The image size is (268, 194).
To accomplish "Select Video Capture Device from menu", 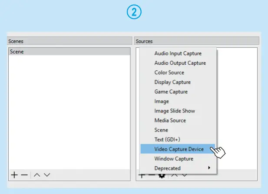I will point(178,149).
